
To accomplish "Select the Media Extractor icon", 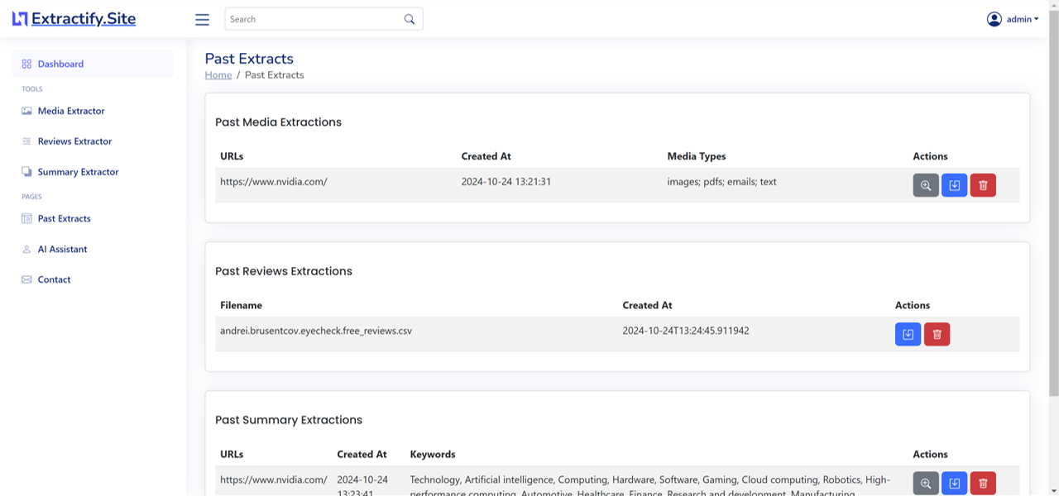I will pyautogui.click(x=26, y=111).
